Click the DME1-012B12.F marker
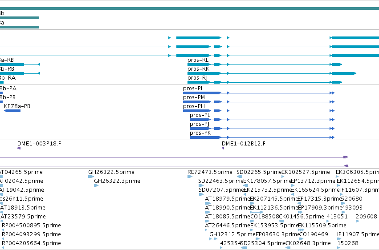379x250 pixels. click(223, 148)
